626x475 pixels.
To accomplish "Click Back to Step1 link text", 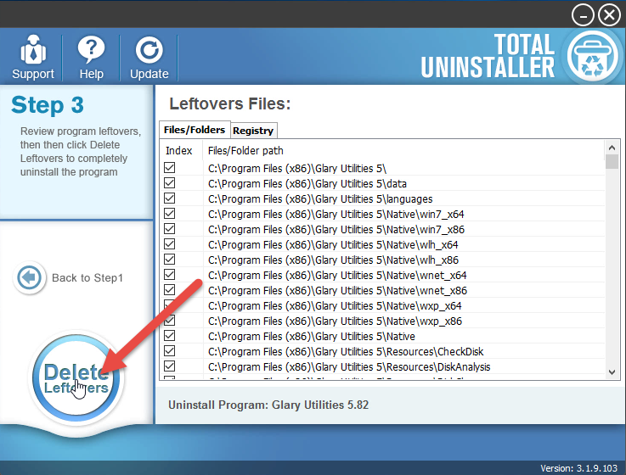I will [87, 278].
